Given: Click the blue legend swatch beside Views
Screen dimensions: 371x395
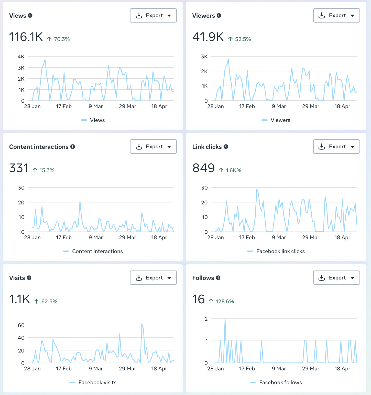Looking at the screenshot, I should (x=84, y=120).
